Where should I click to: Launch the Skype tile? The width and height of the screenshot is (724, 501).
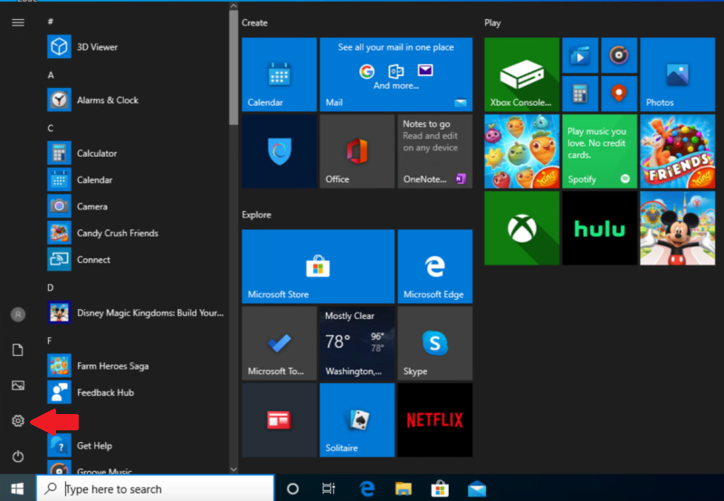click(434, 343)
